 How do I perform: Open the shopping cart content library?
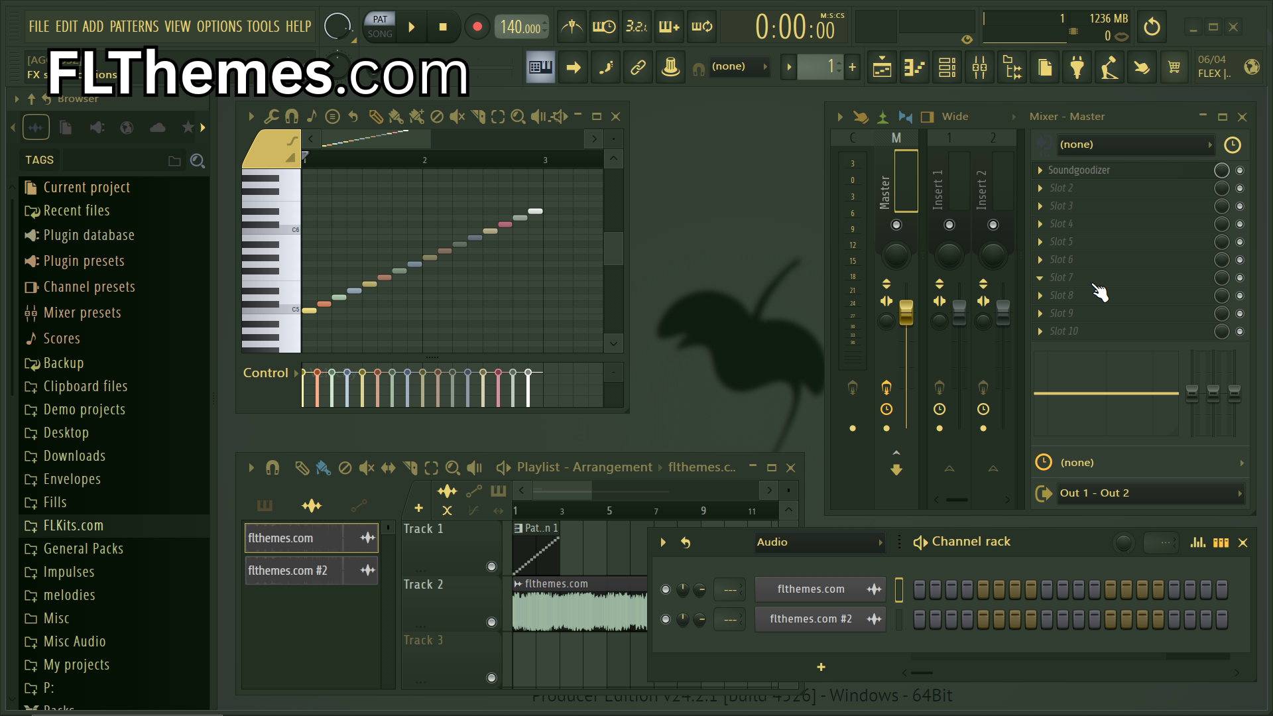[x=1174, y=67]
